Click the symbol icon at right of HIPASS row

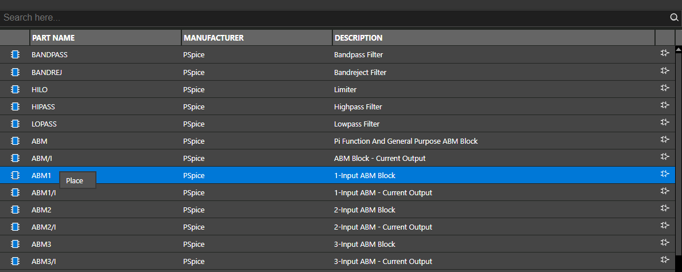pyautogui.click(x=665, y=105)
